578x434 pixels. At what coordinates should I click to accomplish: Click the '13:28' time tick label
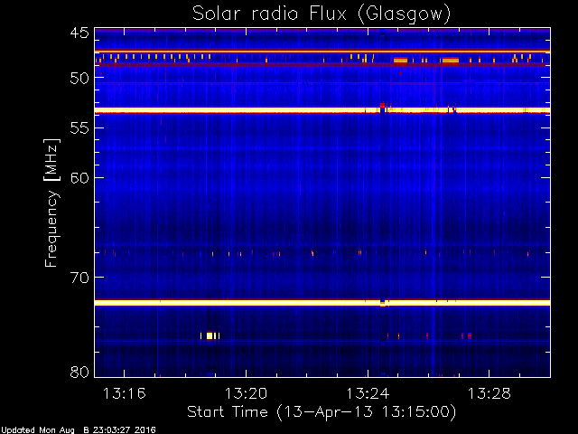click(x=489, y=393)
